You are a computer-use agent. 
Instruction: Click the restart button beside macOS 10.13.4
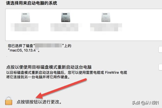tap(160, 50)
